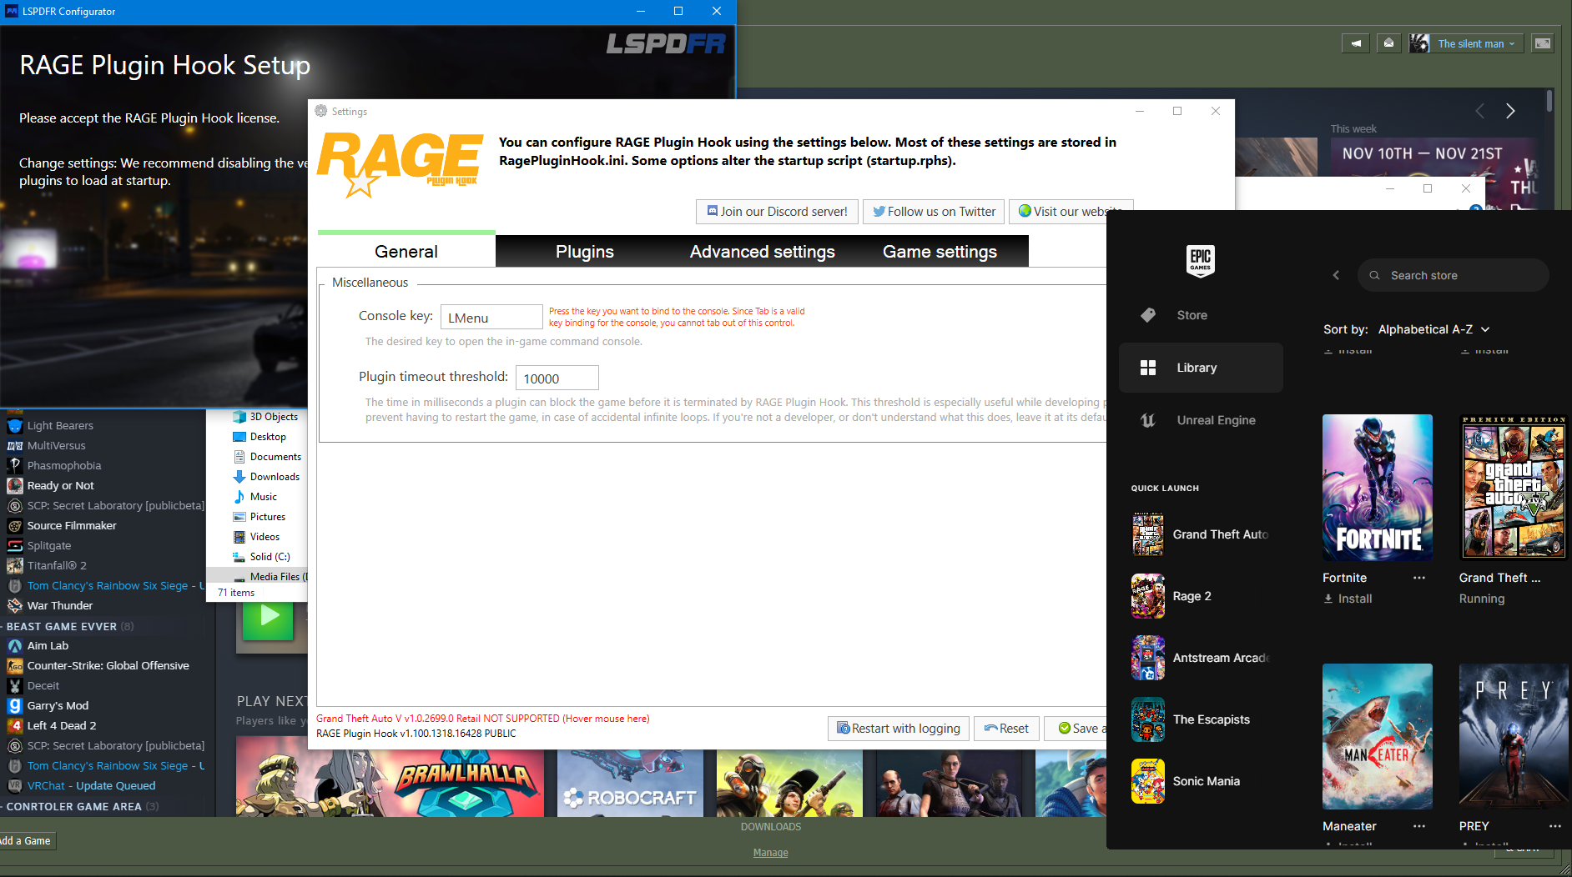Switch to the Plugins tab
Image resolution: width=1572 pixels, height=877 pixels.
coord(585,251)
